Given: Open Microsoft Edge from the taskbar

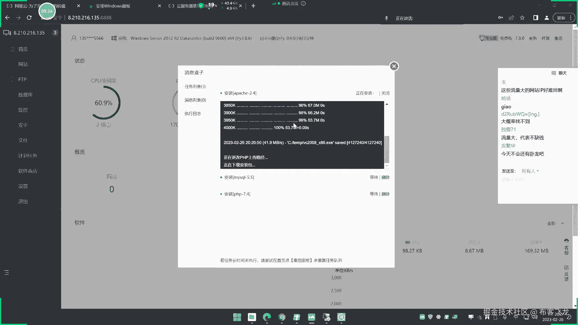Looking at the screenshot, I should [x=267, y=317].
